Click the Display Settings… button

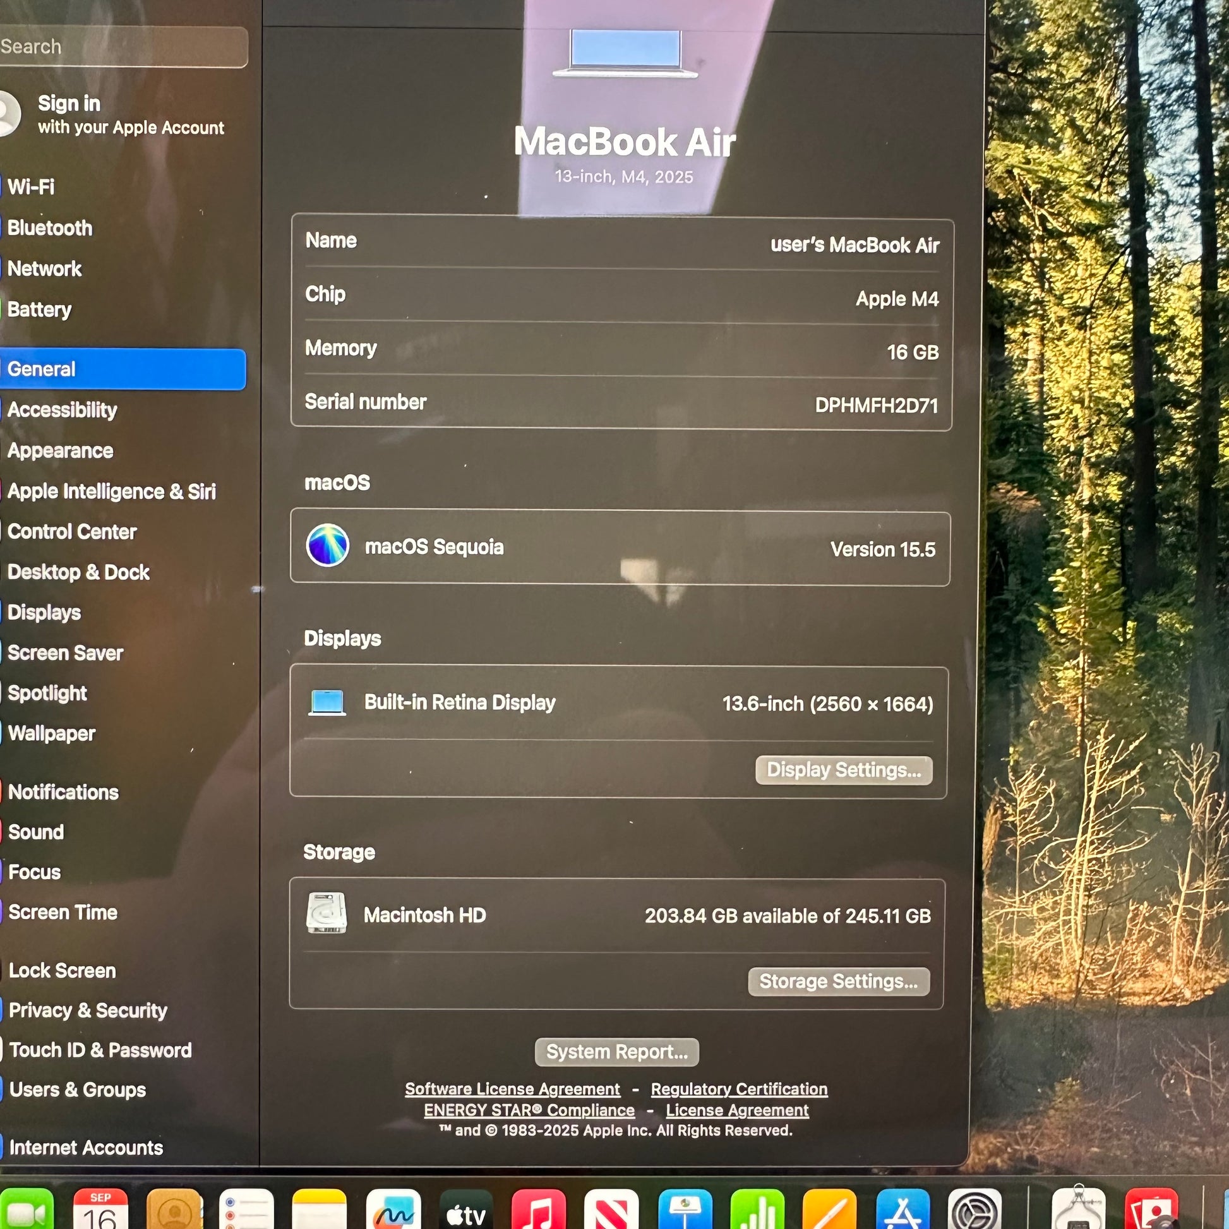click(x=844, y=770)
